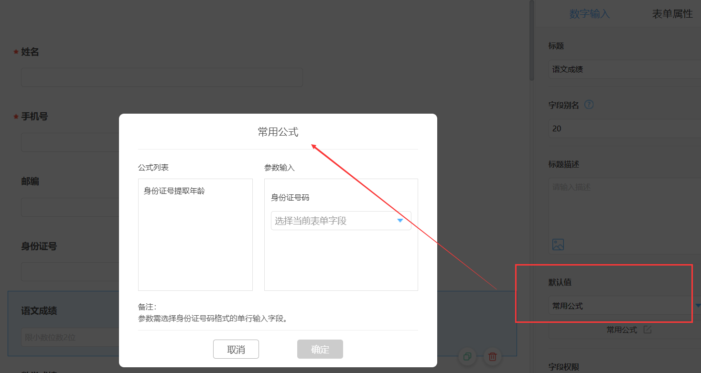Screen dimensions: 701x373
Task: Click the 字段别名 input containing 20
Action: coord(625,128)
